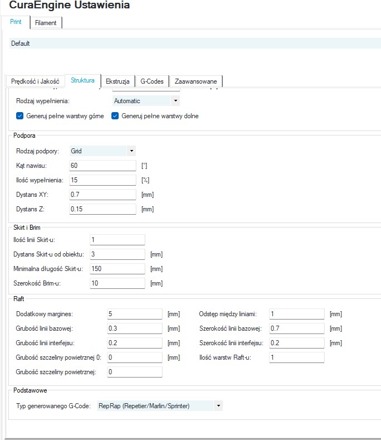Click the Ilość linii Skirt-u field
Screen dimensions: 381x440
point(118,240)
